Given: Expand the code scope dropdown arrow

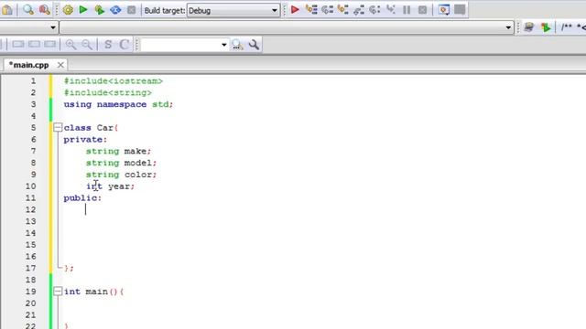Looking at the screenshot, I should tap(53, 27).
